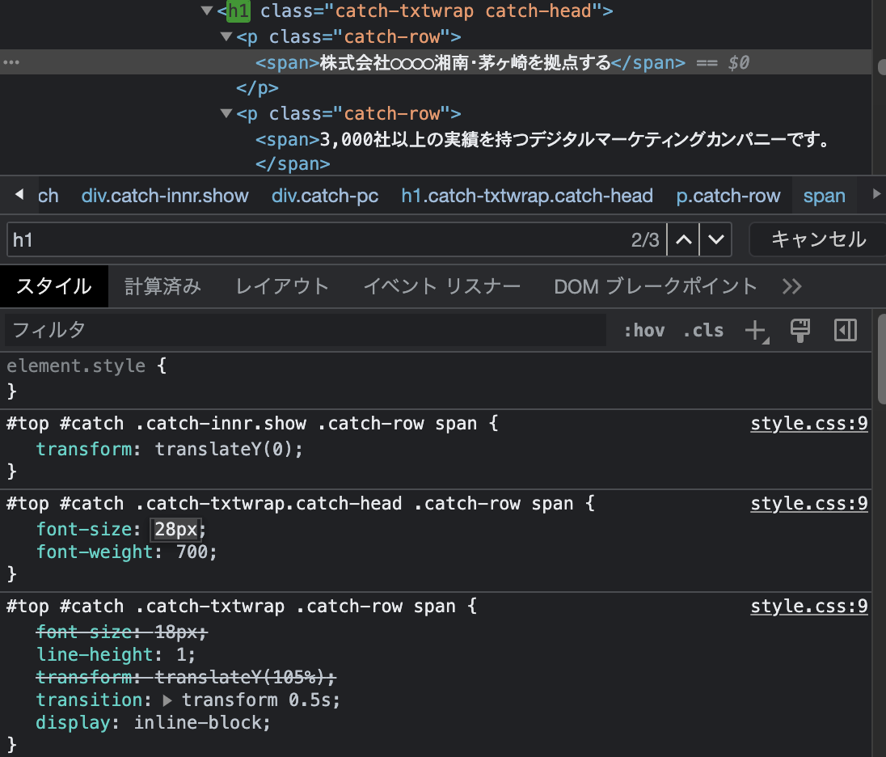Toggle the :hov pseudo-class panel

point(644,330)
